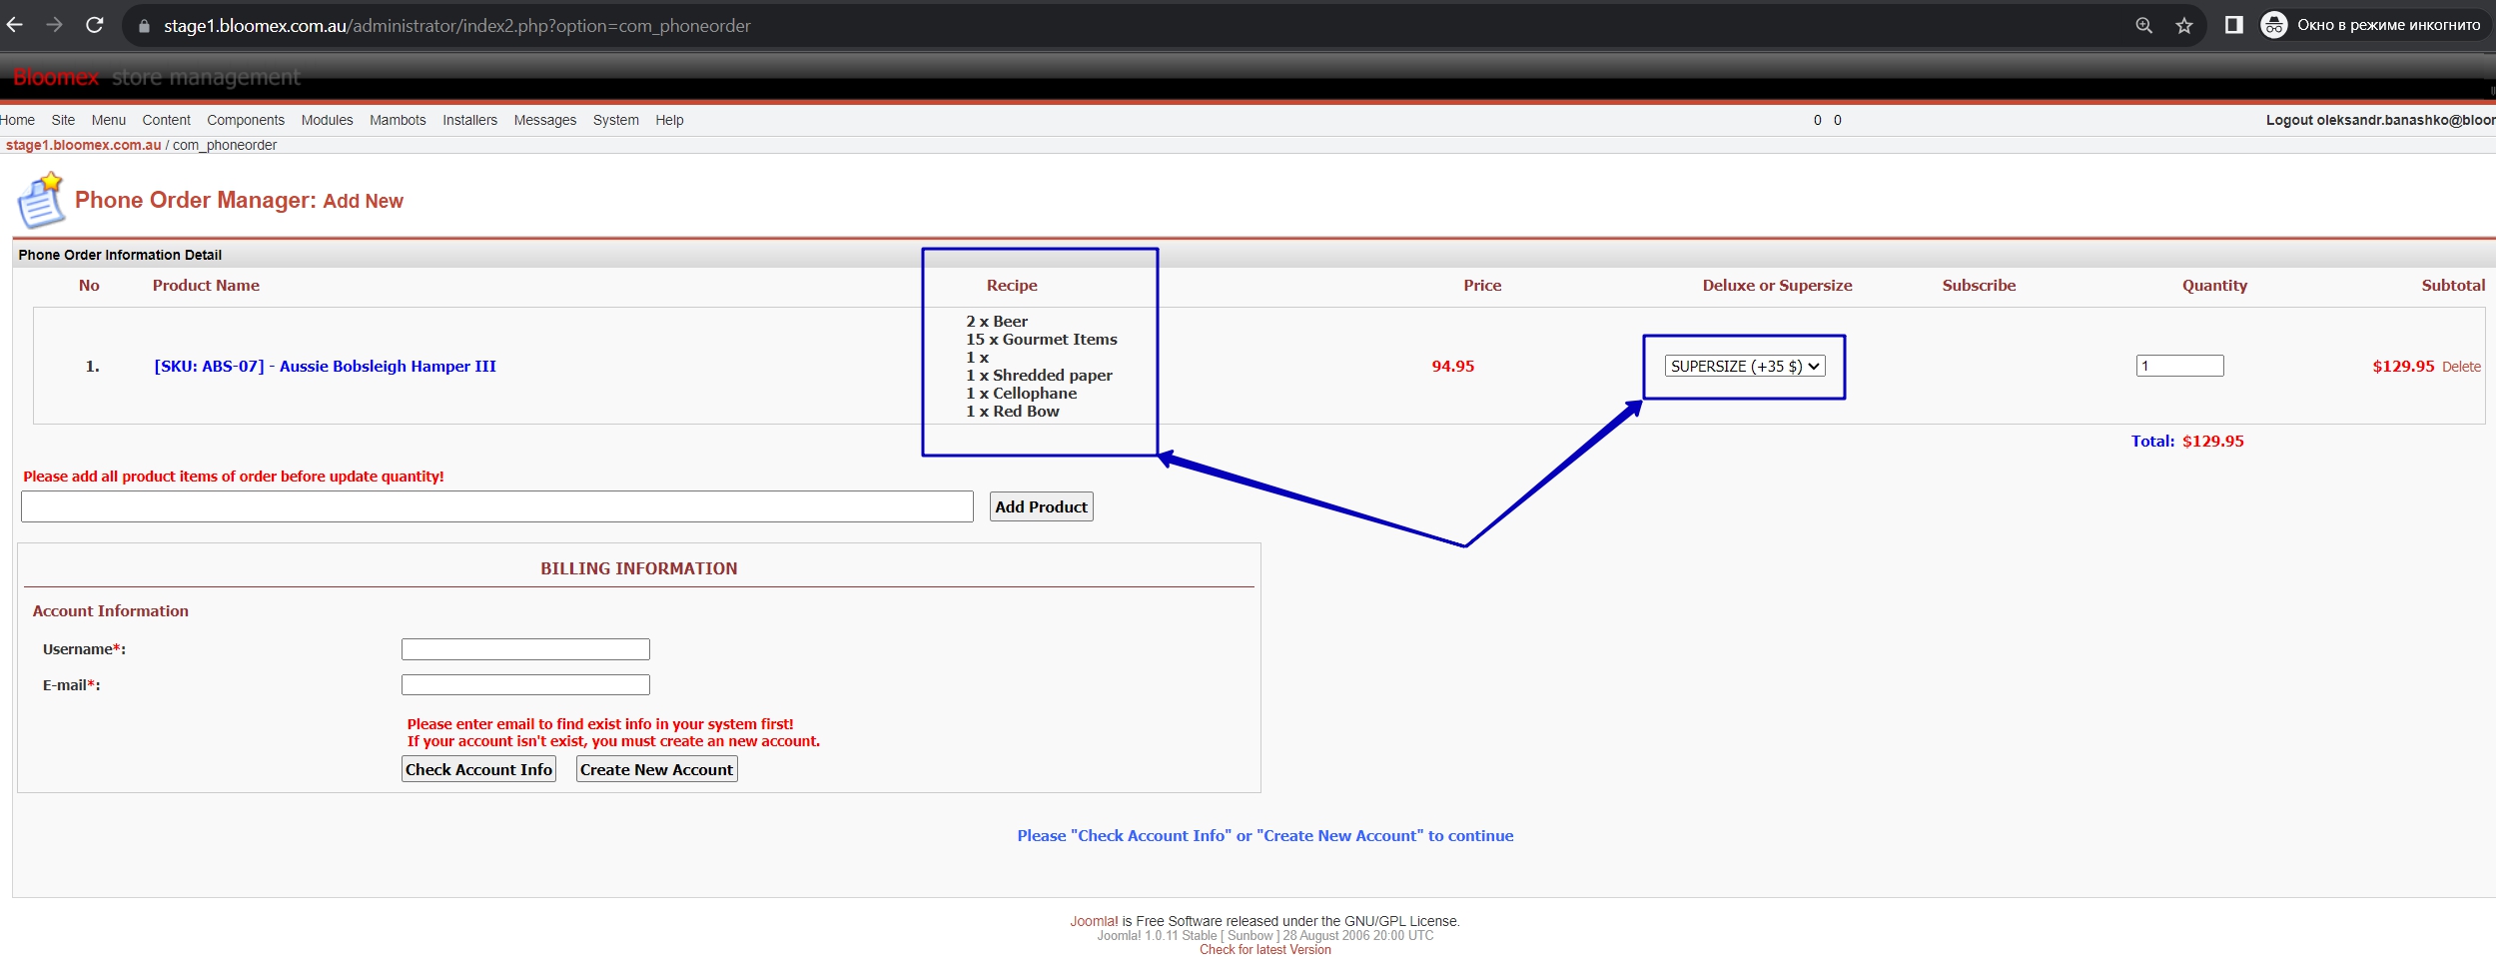Open the Menu menu item

click(109, 120)
